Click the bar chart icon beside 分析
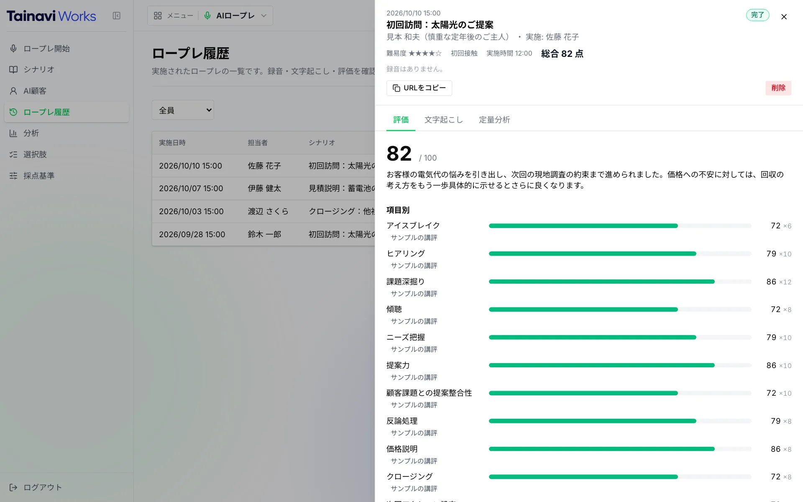 click(x=13, y=133)
